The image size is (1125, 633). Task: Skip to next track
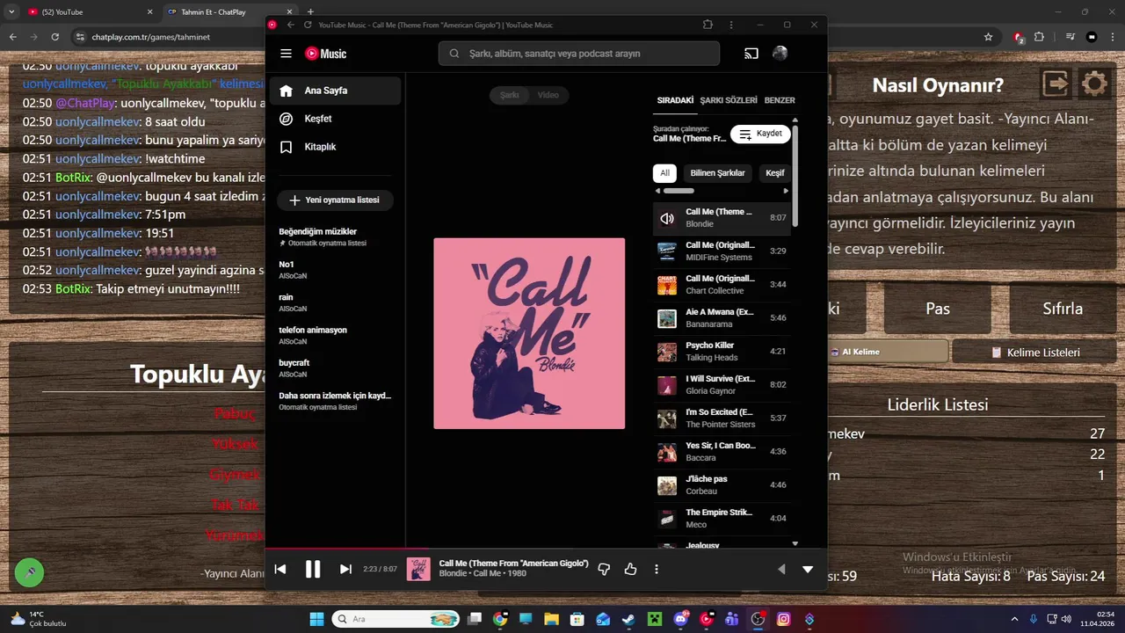click(x=345, y=570)
